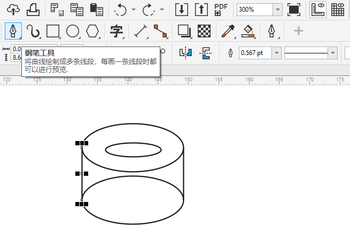Image resolution: width=350 pixels, height=249 pixels.
Task: Select the Text tool
Action: [x=116, y=31]
